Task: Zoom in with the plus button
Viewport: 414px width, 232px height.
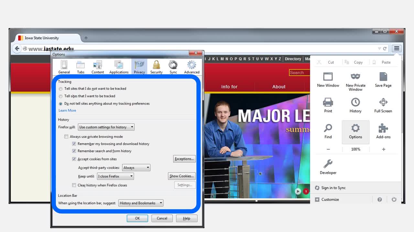Action: pos(384,149)
